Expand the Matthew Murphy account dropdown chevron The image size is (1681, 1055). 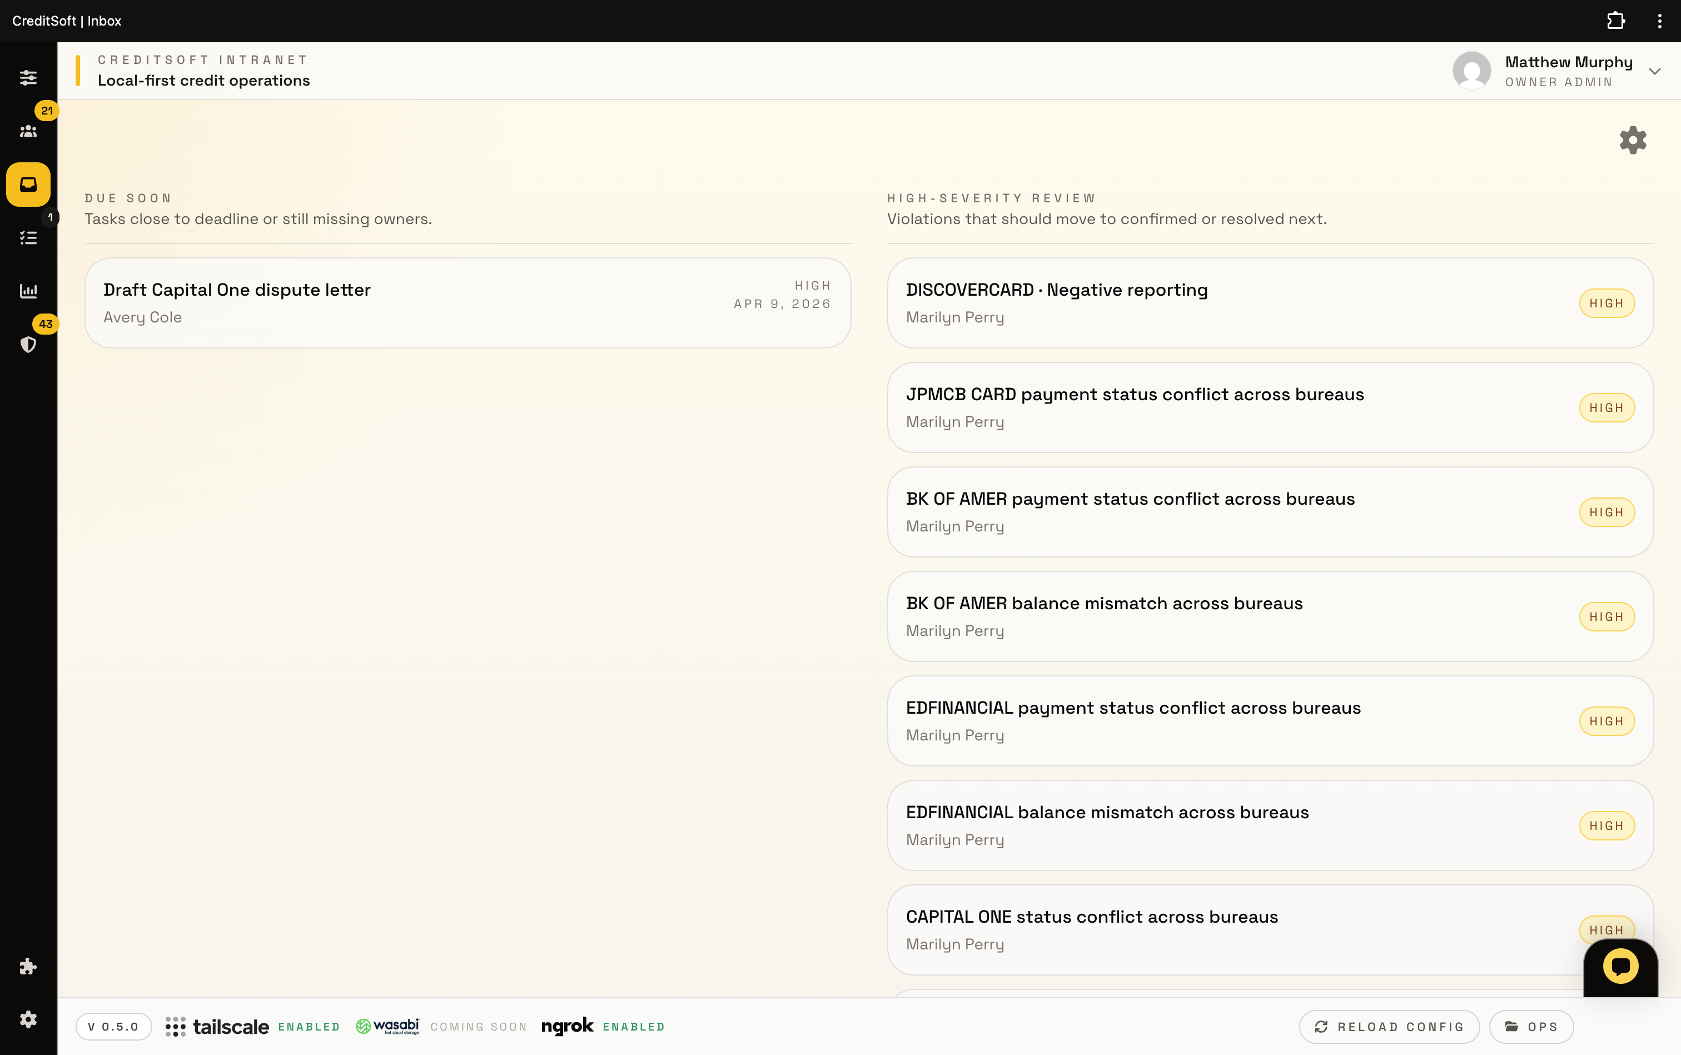pos(1654,71)
